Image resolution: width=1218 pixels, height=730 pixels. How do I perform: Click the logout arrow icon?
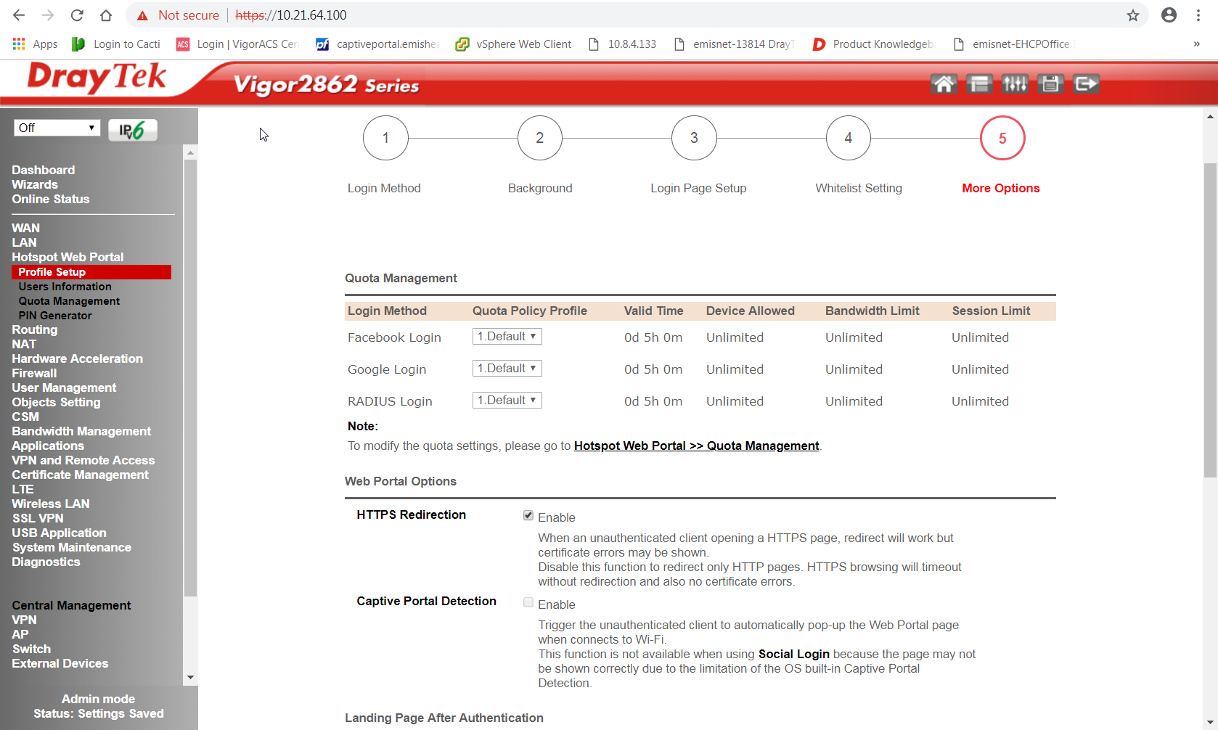(x=1086, y=84)
